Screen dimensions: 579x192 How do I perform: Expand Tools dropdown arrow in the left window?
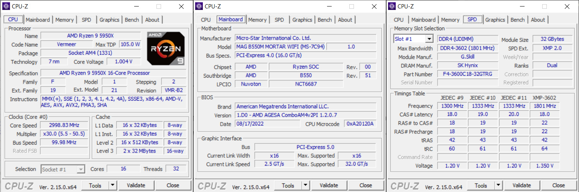pos(112,185)
